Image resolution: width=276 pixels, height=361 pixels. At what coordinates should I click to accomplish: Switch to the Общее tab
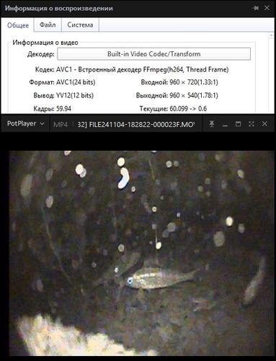(x=18, y=25)
